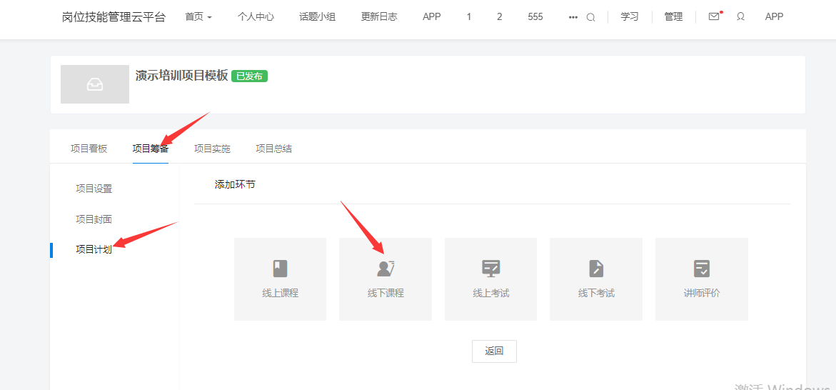Click the search magnifier icon
This screenshot has width=836, height=390.
point(590,17)
